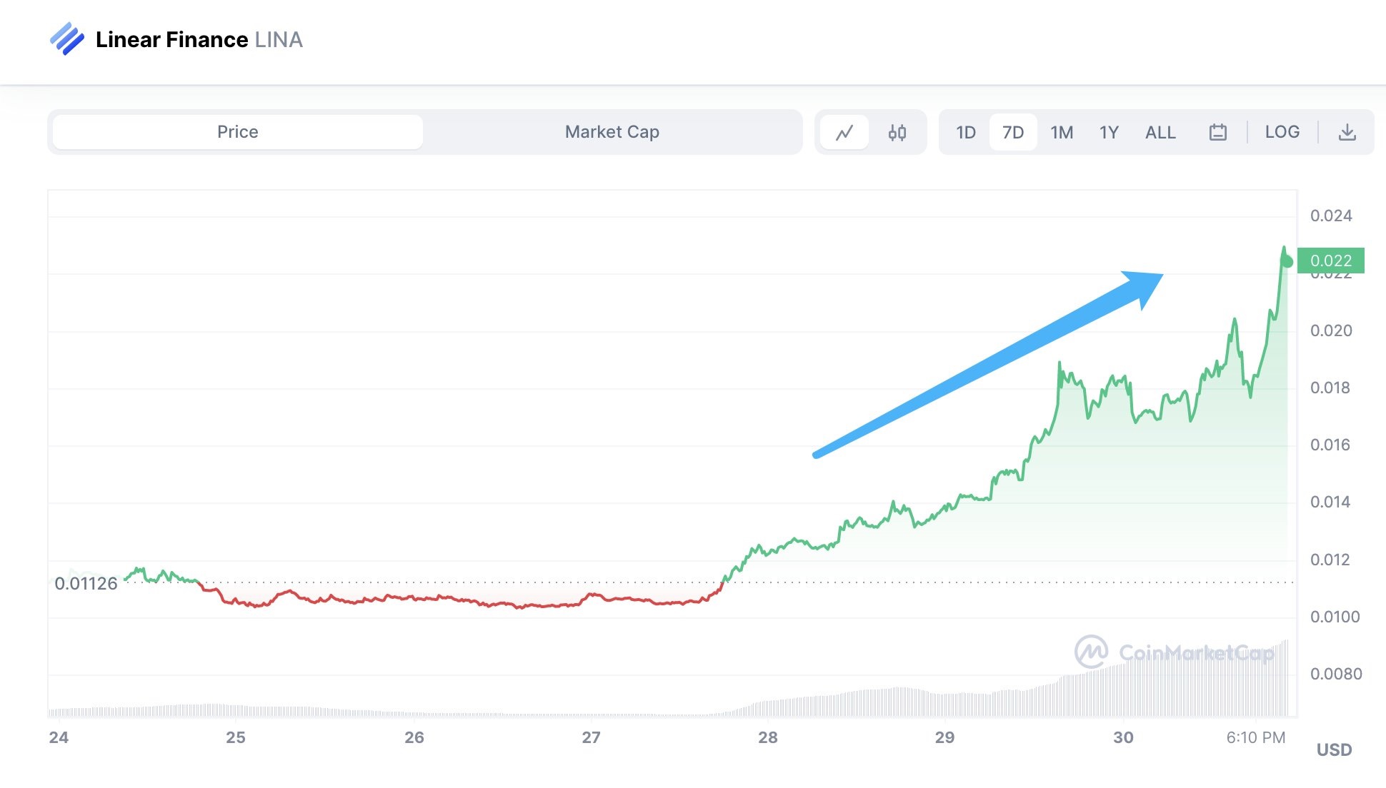The image size is (1386, 788).
Task: Click the CoinMarketCap watermark logo
Action: (1091, 652)
